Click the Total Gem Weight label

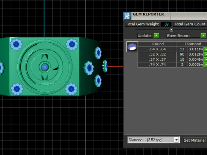click(142, 24)
